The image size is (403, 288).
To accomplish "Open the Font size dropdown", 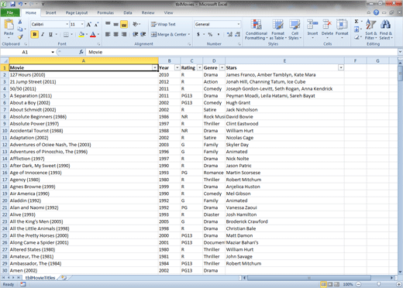I will tap(82, 24).
